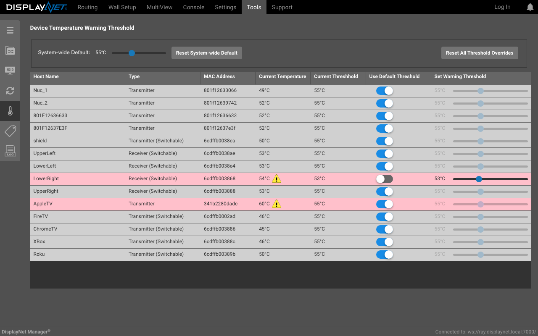Click the System-wide Default temperature slider
The height and width of the screenshot is (336, 538).
coord(139,53)
